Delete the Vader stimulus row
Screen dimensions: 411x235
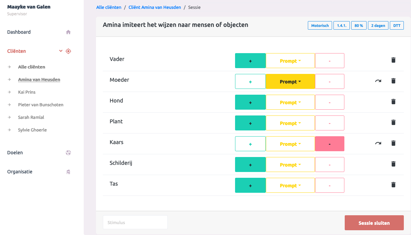click(x=393, y=60)
